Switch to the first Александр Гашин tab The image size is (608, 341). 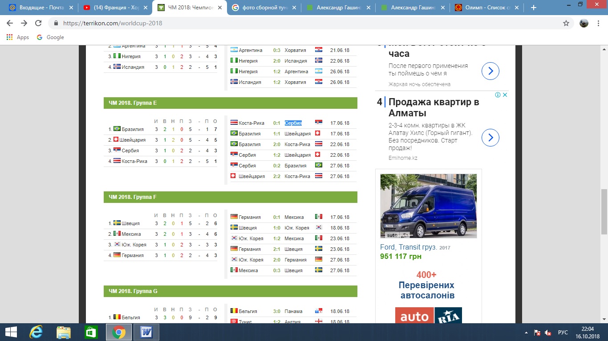click(337, 8)
